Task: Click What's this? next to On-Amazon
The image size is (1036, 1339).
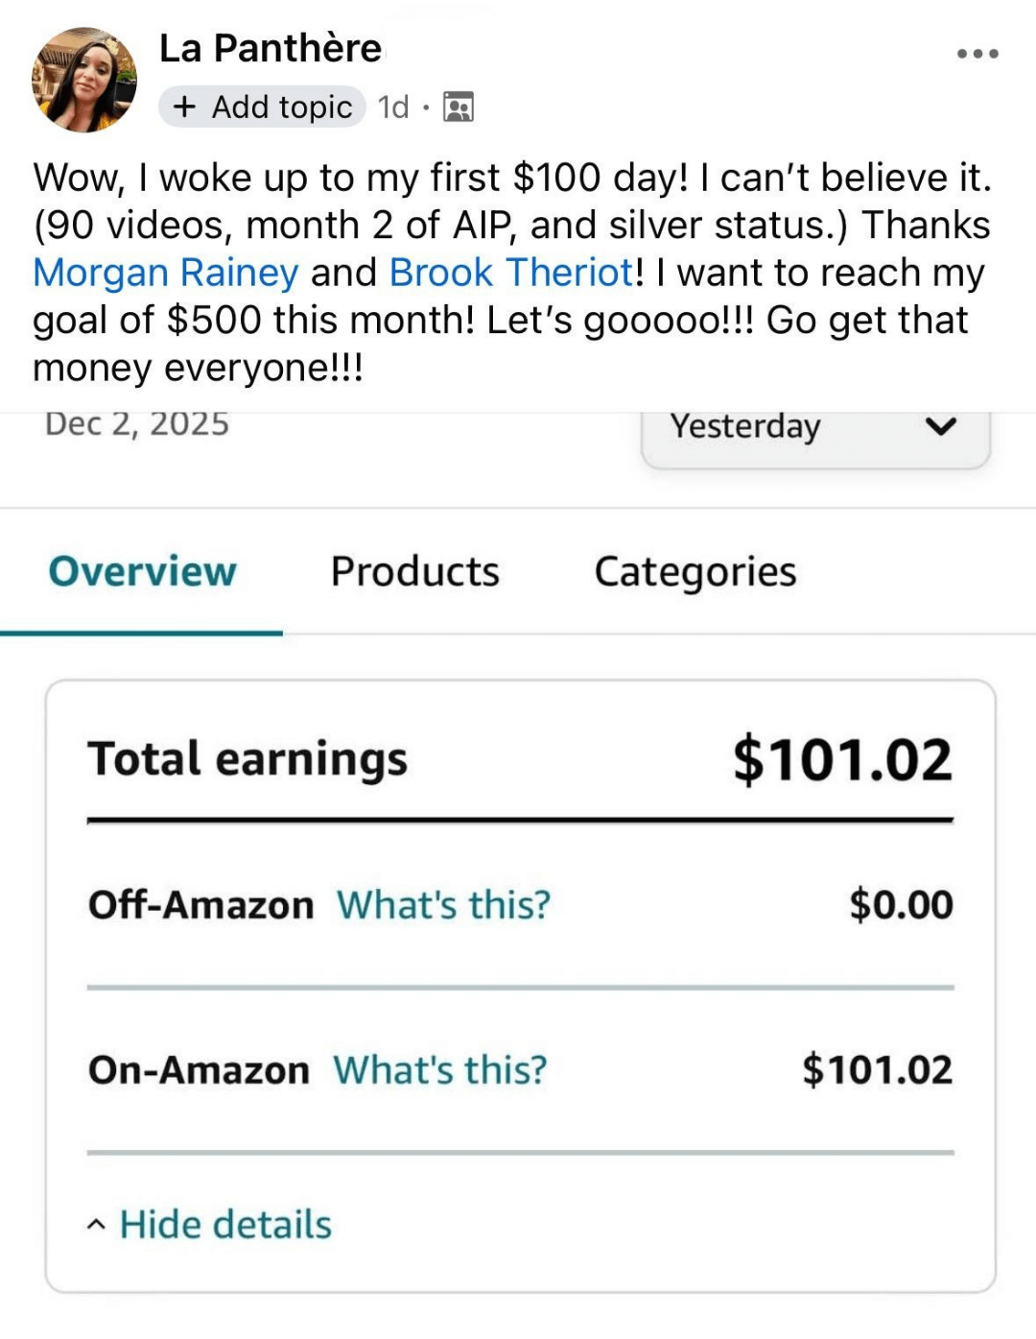Action: (439, 1070)
